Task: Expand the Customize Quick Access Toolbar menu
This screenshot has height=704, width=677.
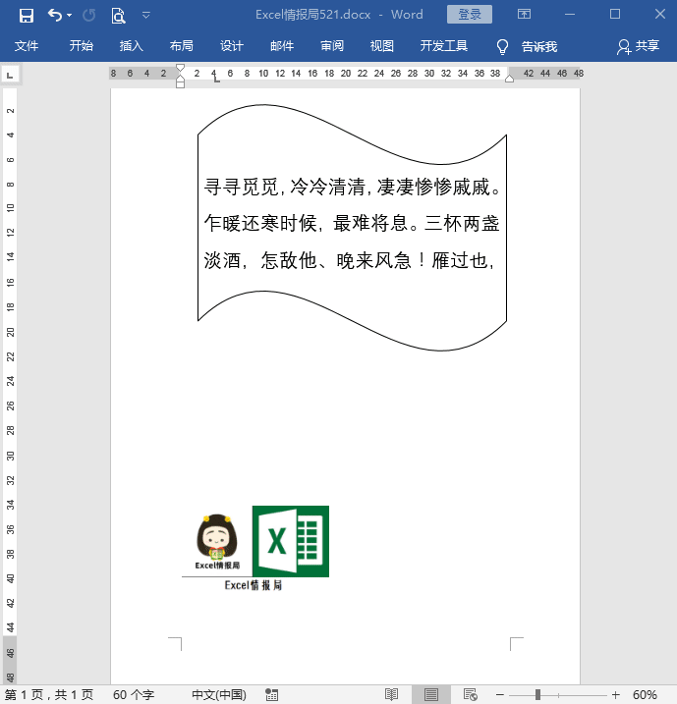Action: click(146, 16)
